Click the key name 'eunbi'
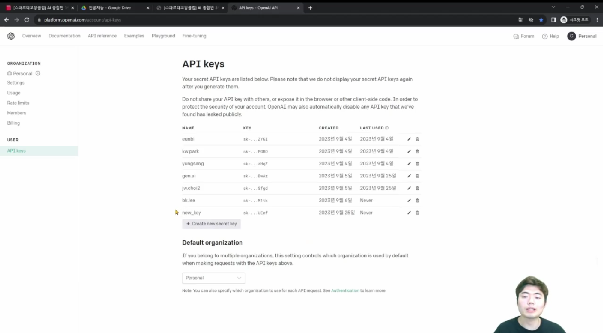This screenshot has height=333, width=603. tap(188, 139)
